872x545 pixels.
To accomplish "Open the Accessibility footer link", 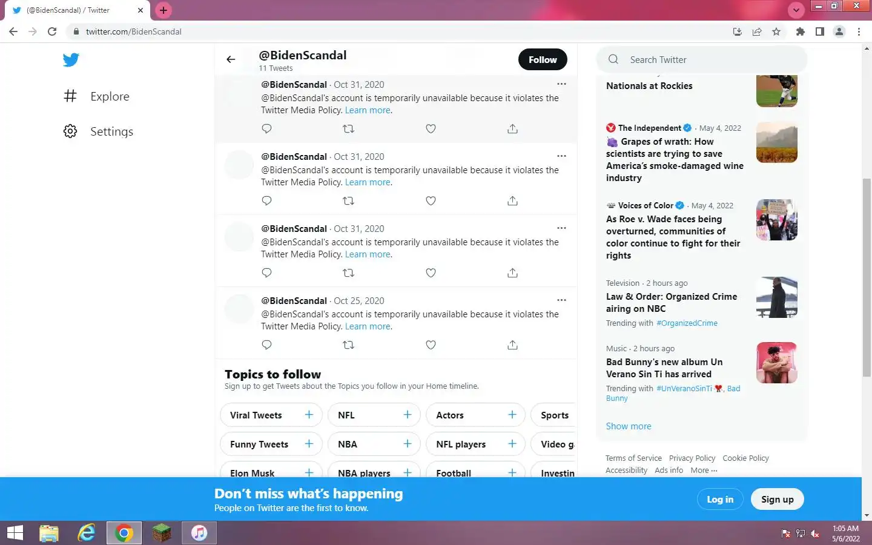I will click(626, 471).
